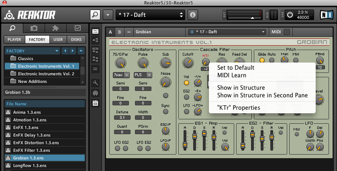Click the horizontal lines icon in sidebar
This screenshot has height=171, width=337.
point(96,69)
